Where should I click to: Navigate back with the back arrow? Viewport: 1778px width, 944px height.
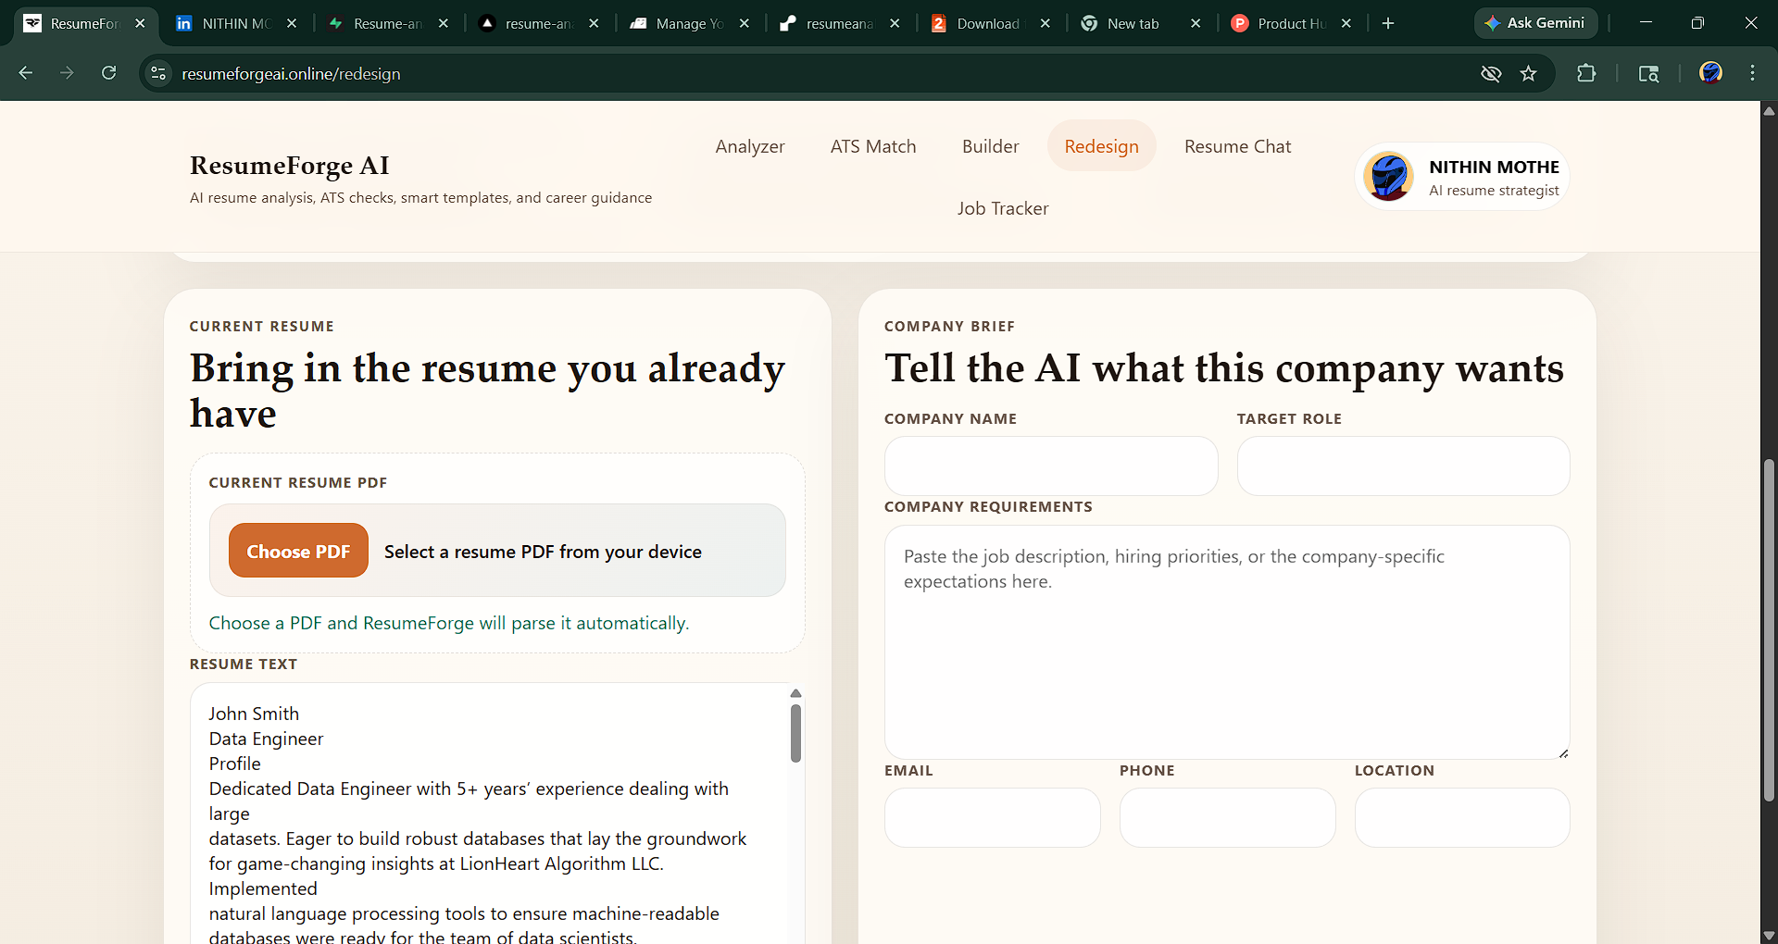coord(25,73)
